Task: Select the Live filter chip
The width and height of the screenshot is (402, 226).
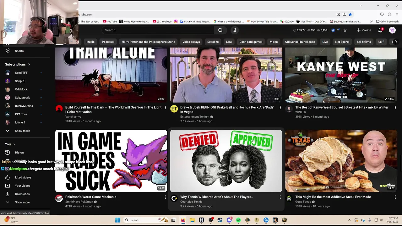Action: (x=325, y=42)
